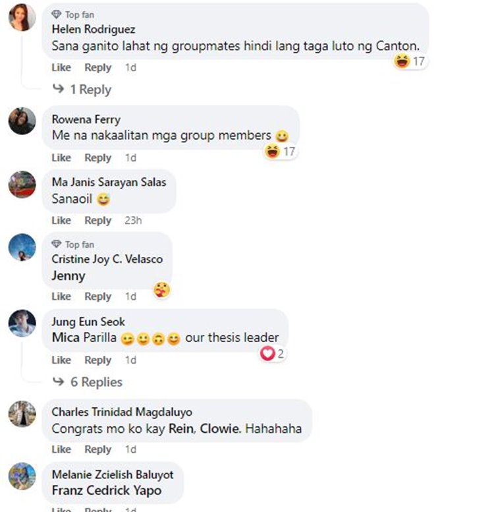Image resolution: width=494 pixels, height=512 pixels.
Task: Open the 23h timestamp on Ma Janis's comment
Action: (133, 220)
